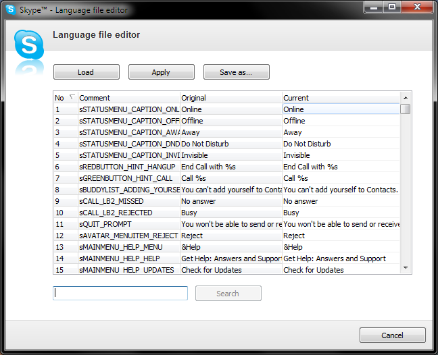Select Current 'You can't add yourself to Contacts.' cell
This screenshot has width=438, height=355.
point(341,190)
